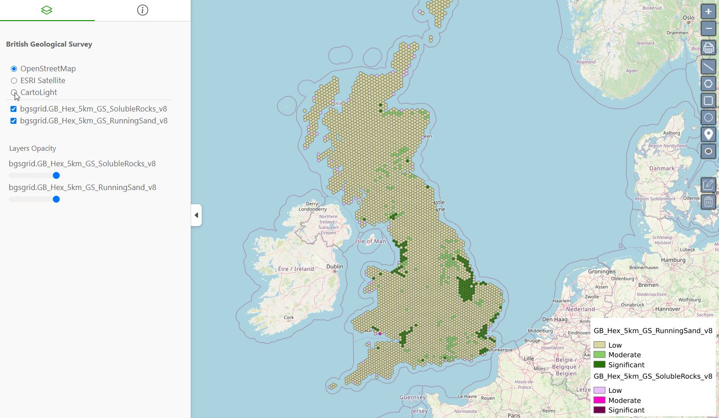719x418 pixels.
Task: Click the print map icon
Action: tap(708, 48)
